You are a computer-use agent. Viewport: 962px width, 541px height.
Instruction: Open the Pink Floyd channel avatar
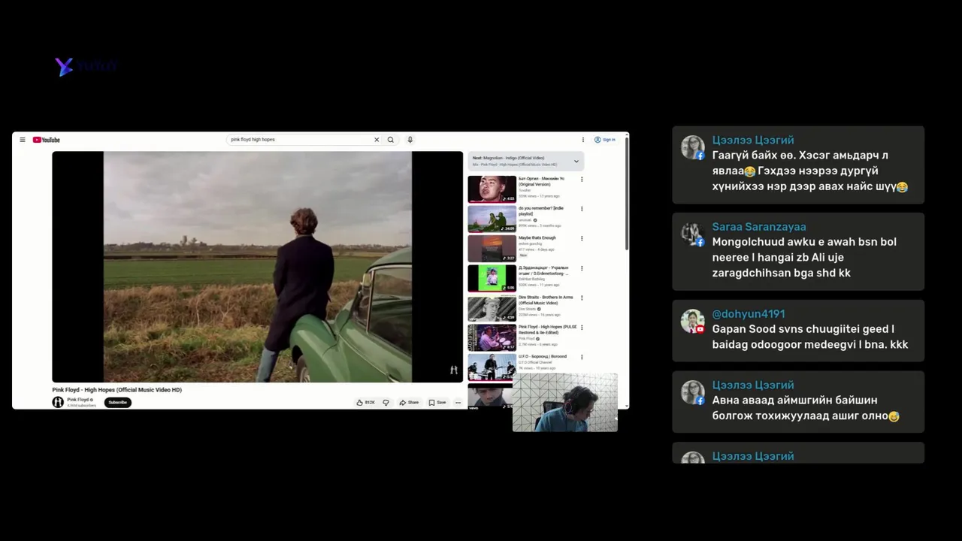pos(58,402)
